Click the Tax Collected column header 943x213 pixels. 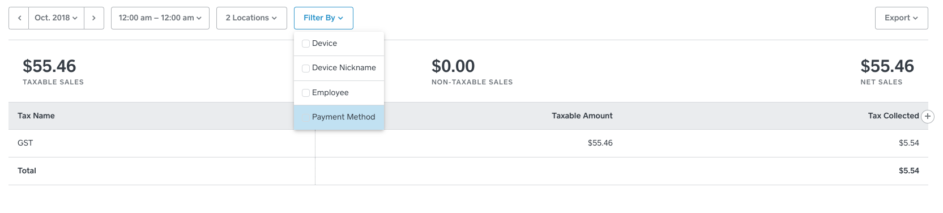pos(893,116)
